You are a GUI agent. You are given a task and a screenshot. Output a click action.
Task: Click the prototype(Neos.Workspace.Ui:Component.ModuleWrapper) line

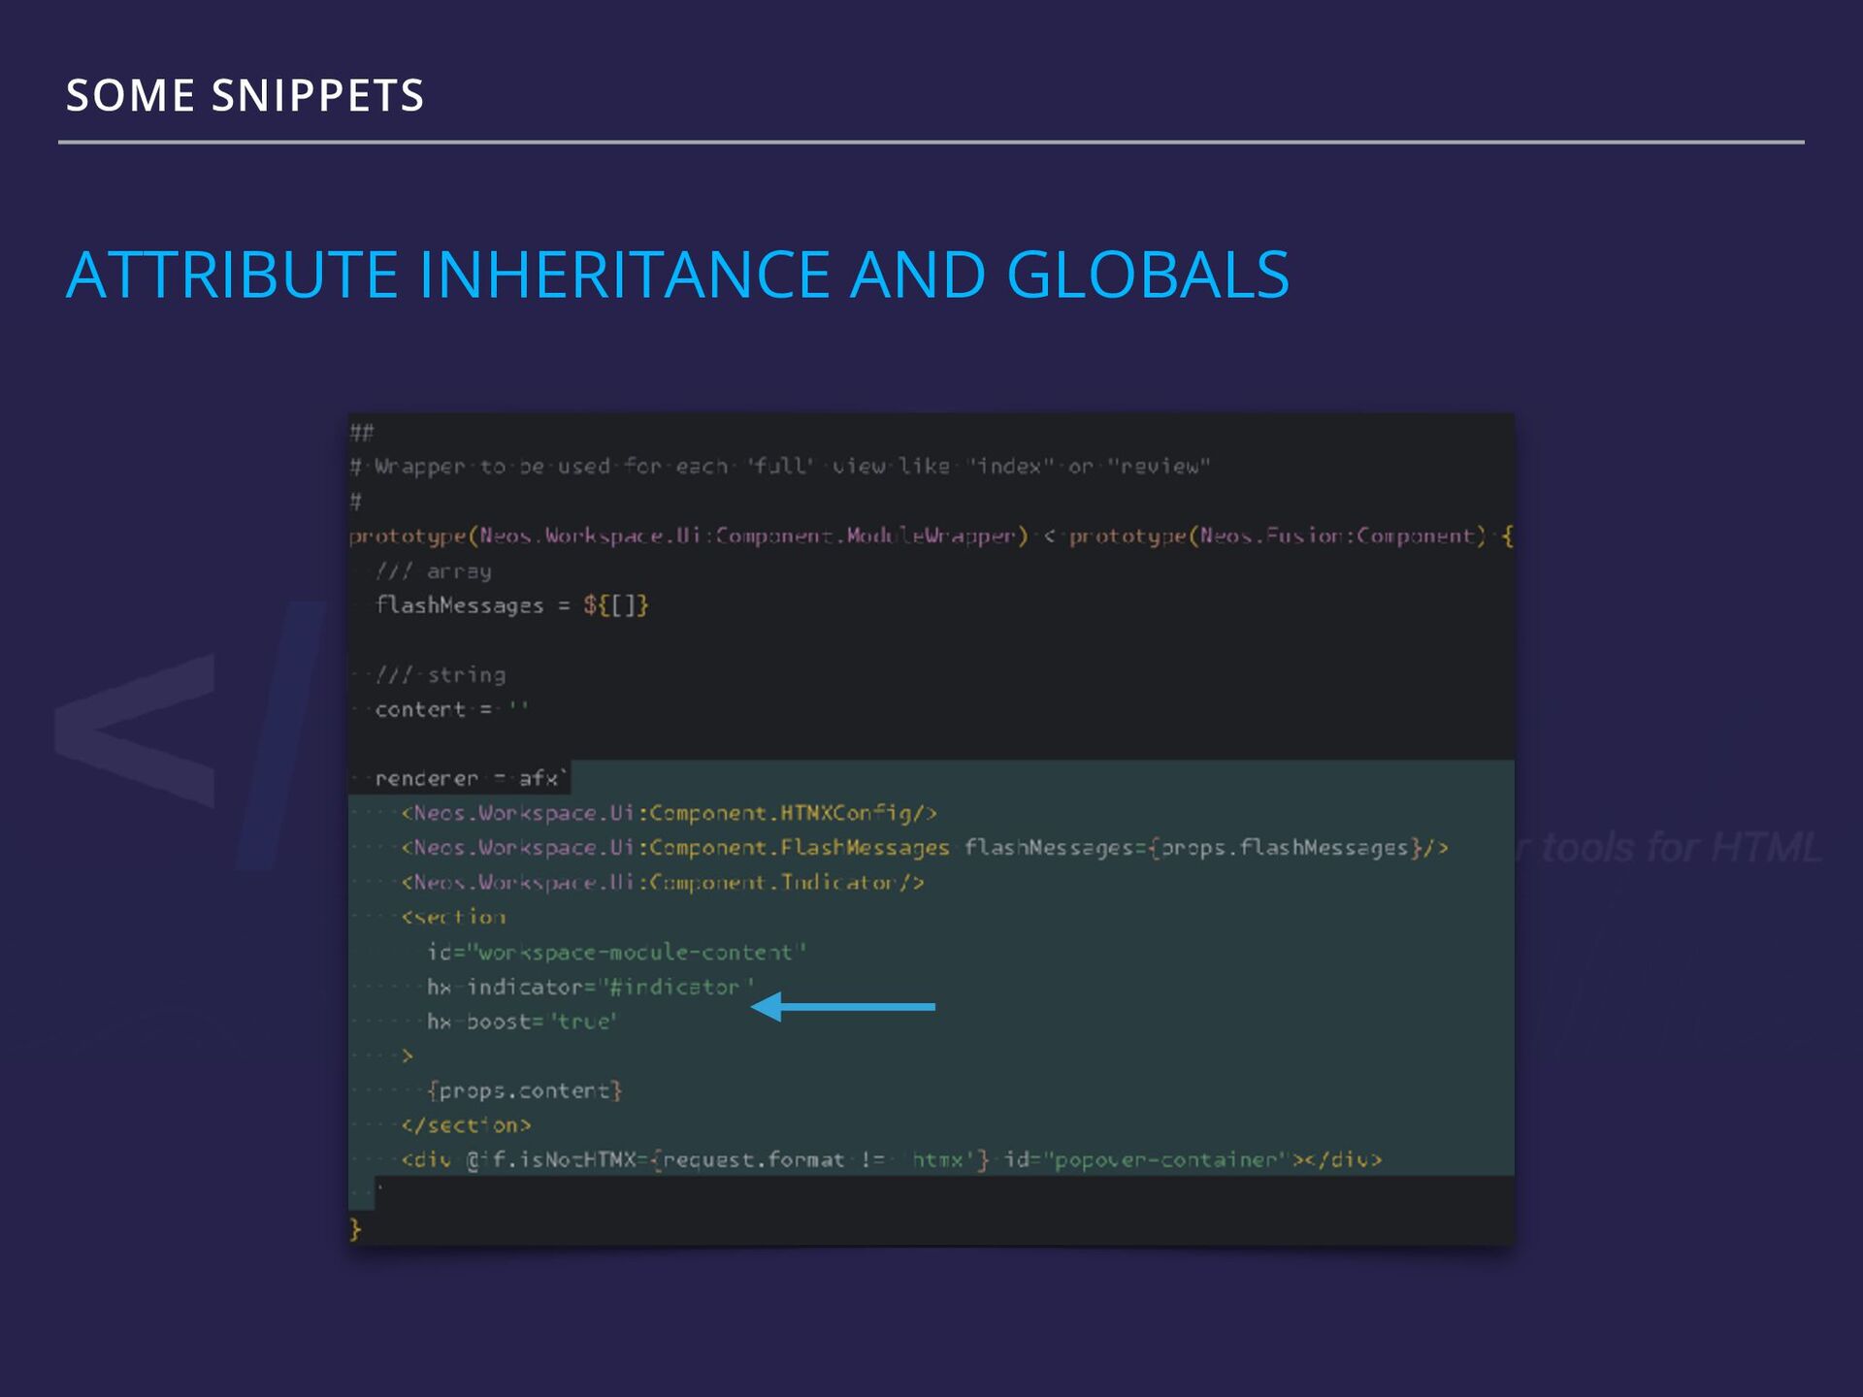pyautogui.click(x=931, y=536)
